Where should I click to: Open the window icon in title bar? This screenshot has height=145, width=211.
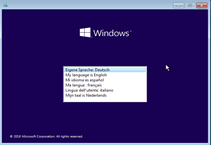click(5, 5)
